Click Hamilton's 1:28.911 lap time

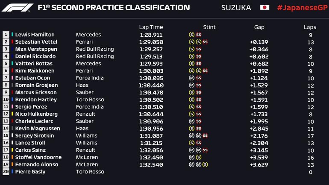pyautogui.click(x=151, y=35)
